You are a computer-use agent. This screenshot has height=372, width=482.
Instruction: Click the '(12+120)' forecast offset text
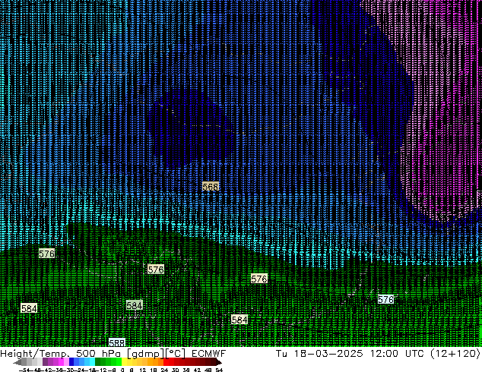click(x=455, y=354)
